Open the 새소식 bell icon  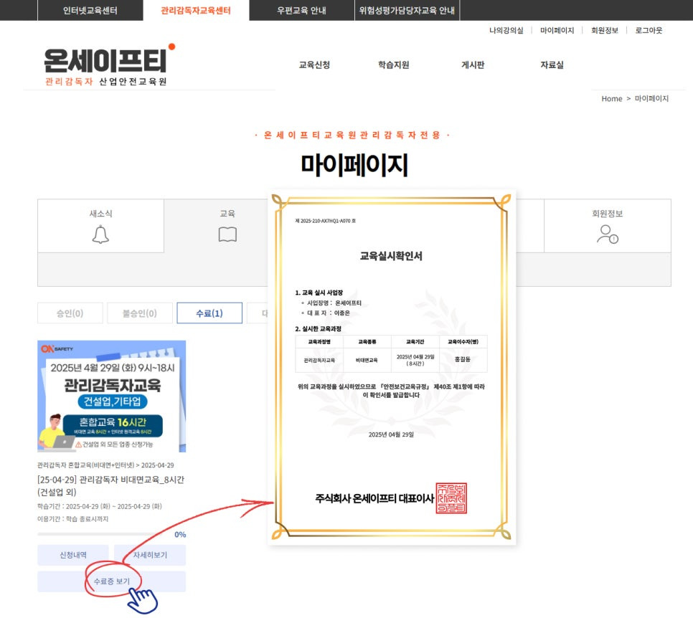coord(100,234)
